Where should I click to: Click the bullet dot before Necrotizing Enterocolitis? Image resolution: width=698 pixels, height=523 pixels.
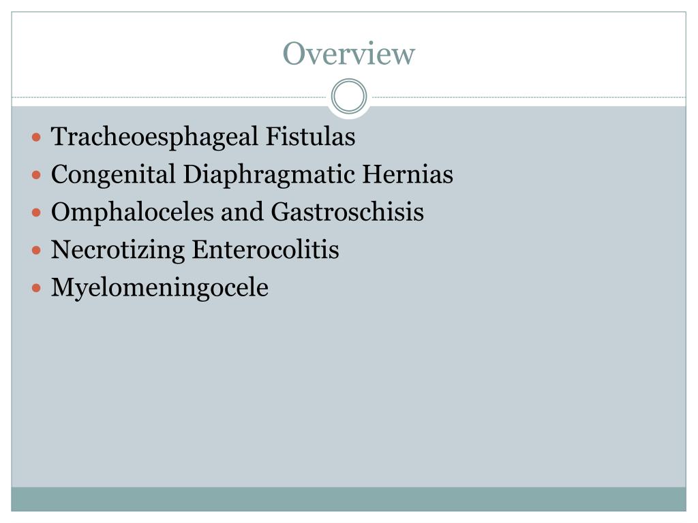(x=37, y=251)
